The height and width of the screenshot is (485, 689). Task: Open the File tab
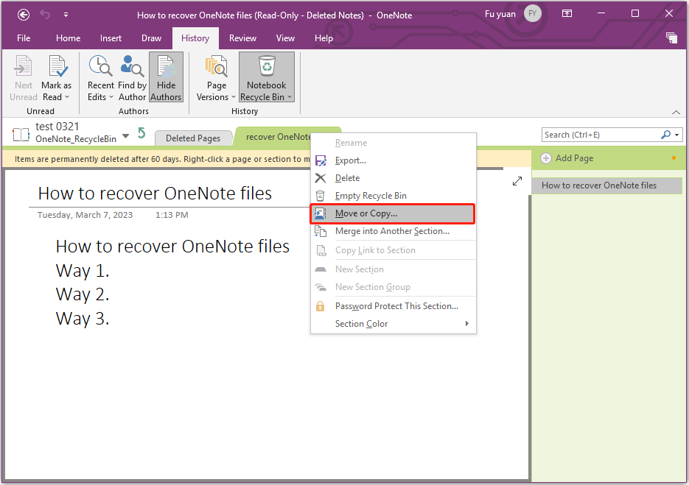[24, 38]
